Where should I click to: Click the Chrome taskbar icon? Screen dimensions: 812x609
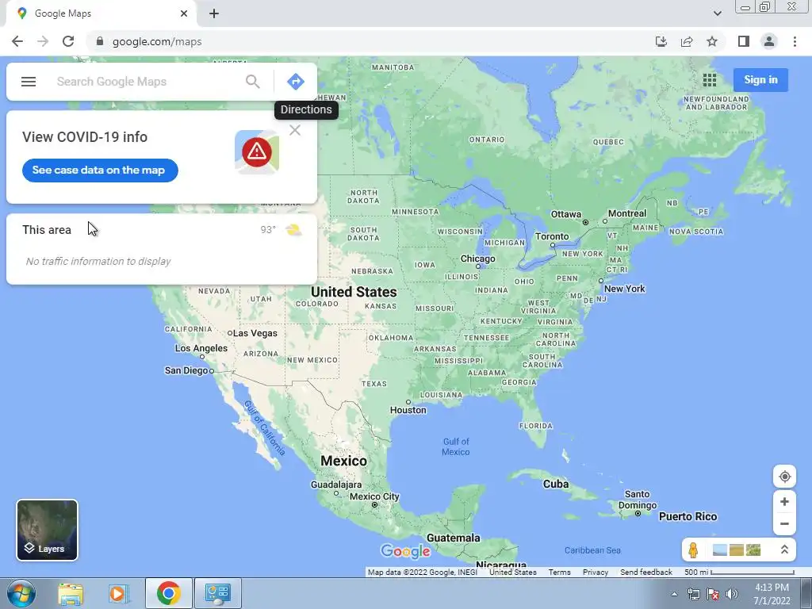(x=169, y=593)
